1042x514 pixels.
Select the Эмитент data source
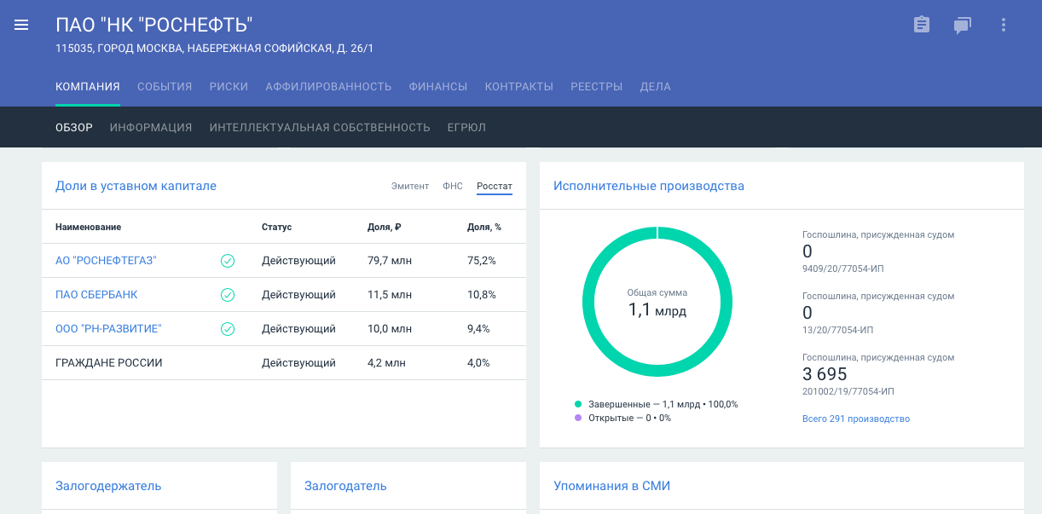pos(410,186)
